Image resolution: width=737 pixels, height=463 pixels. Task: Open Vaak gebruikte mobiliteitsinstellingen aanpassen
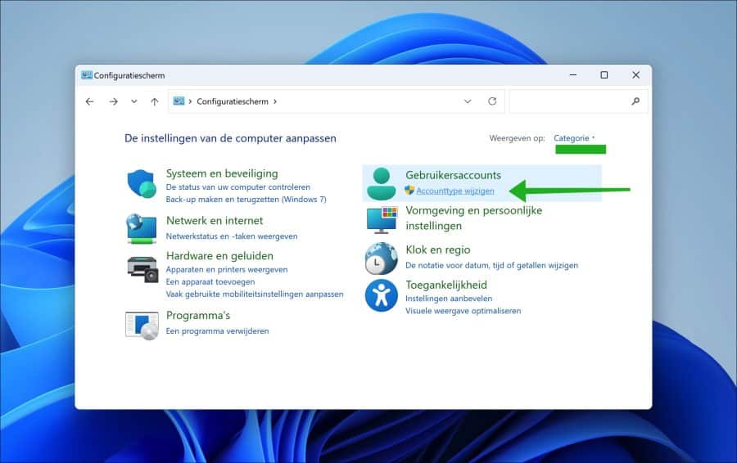pos(255,294)
